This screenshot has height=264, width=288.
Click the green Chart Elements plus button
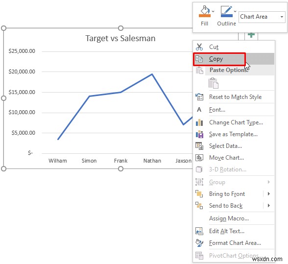[251, 35]
